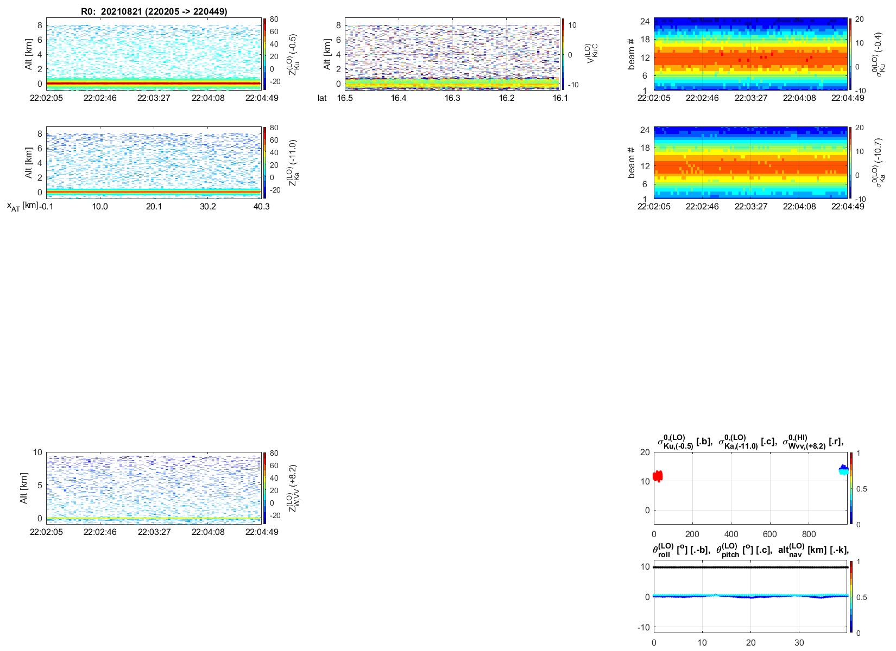This screenshot has height=651, width=896.
Task: Select the colorbar of the Z Ka reflectivity plot
Action: (x=264, y=162)
